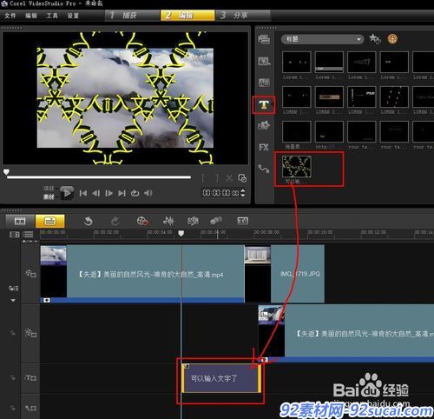Click the round orange Corel Guide icon
The image size is (434, 419).
click(392, 39)
